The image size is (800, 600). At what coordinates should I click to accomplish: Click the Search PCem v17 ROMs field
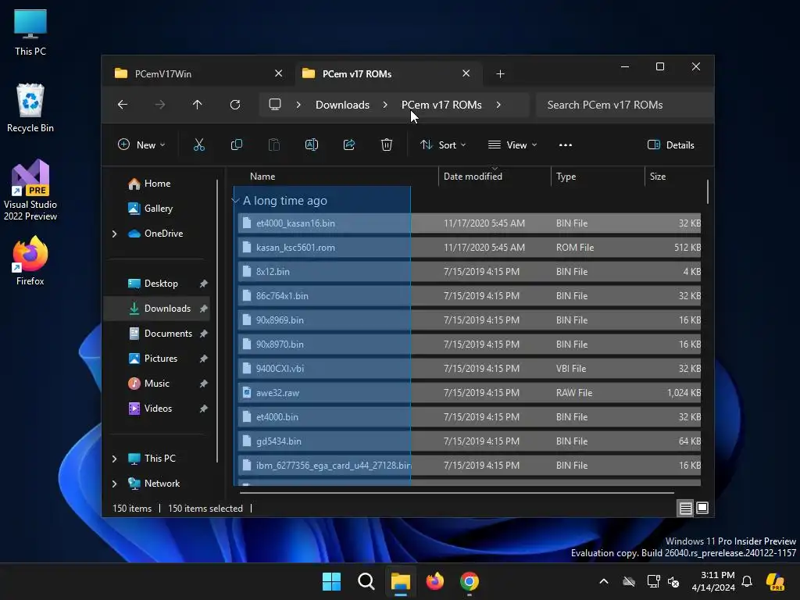624,105
